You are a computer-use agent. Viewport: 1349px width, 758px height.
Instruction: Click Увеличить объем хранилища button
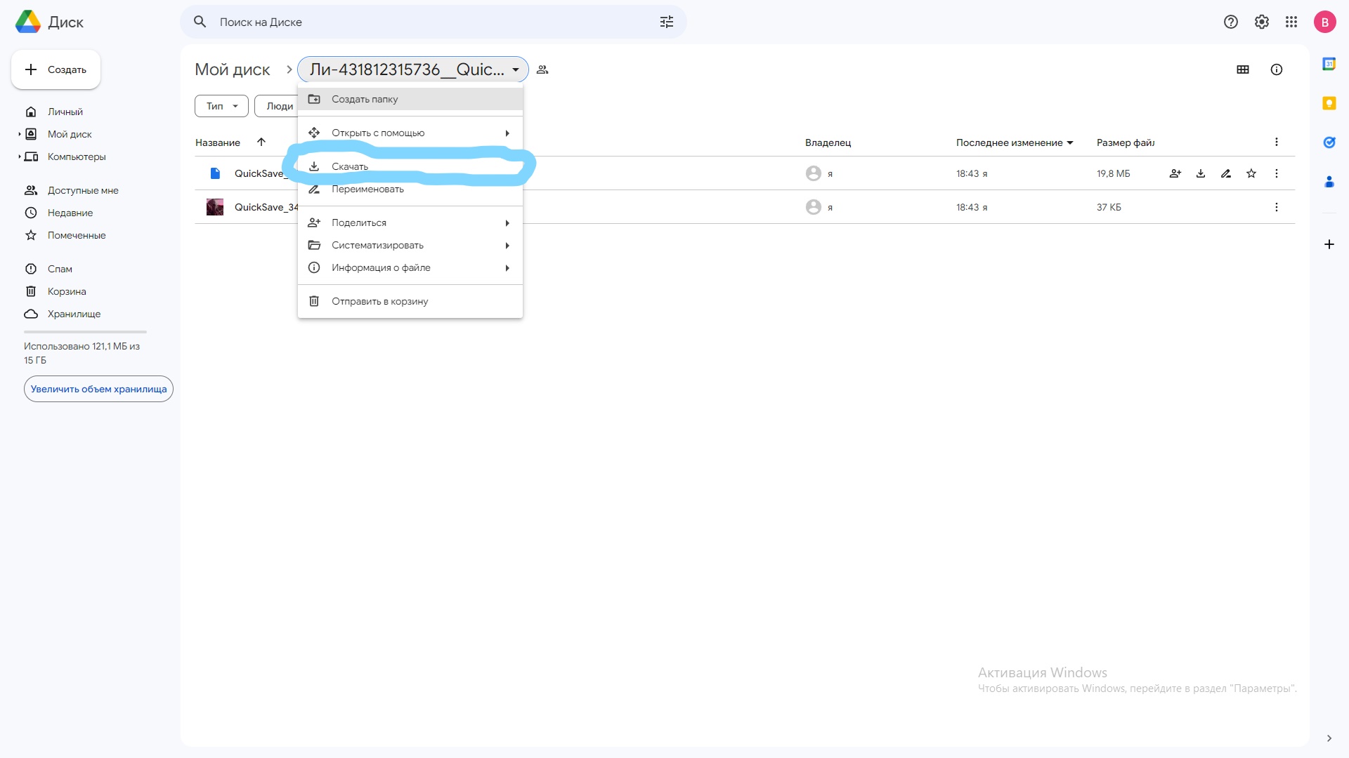click(98, 389)
